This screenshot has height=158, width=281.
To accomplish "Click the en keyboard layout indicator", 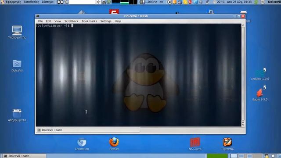I will click(161, 2).
